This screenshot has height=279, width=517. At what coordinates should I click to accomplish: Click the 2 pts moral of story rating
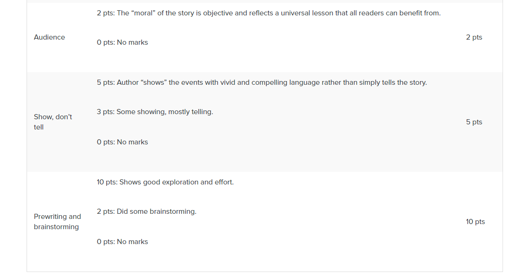pos(269,13)
